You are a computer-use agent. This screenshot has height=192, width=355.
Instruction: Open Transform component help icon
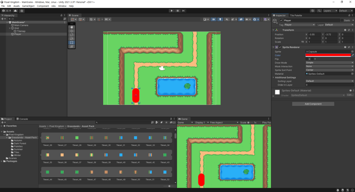(345, 30)
